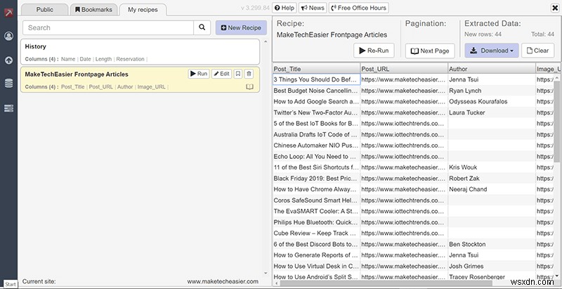Click the Author column header

pyautogui.click(x=492, y=68)
